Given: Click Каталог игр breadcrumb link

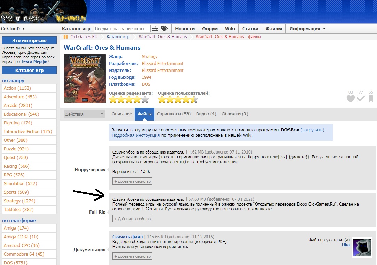Looking at the screenshot, I should (x=118, y=37).
